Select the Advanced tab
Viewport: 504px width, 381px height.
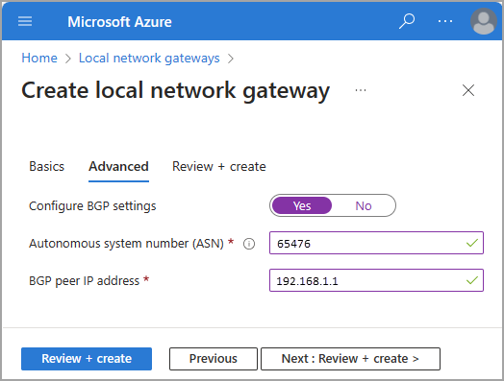pos(118,167)
